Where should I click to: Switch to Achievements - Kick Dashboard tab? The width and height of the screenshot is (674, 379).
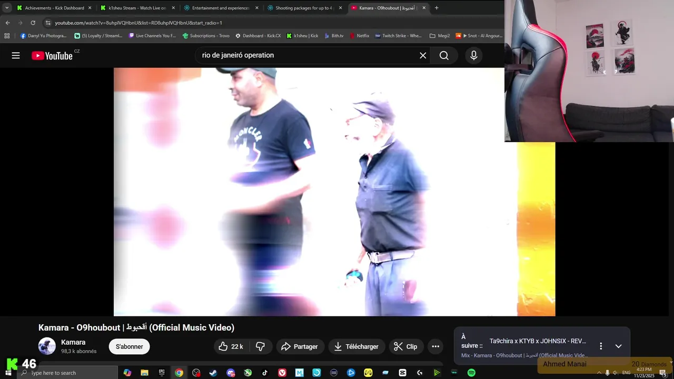point(54,8)
